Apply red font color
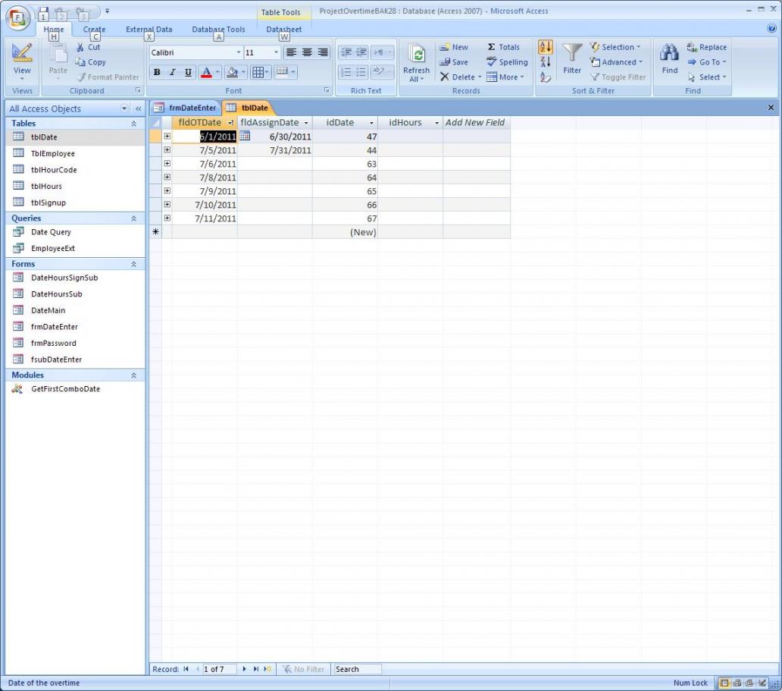 click(x=205, y=72)
